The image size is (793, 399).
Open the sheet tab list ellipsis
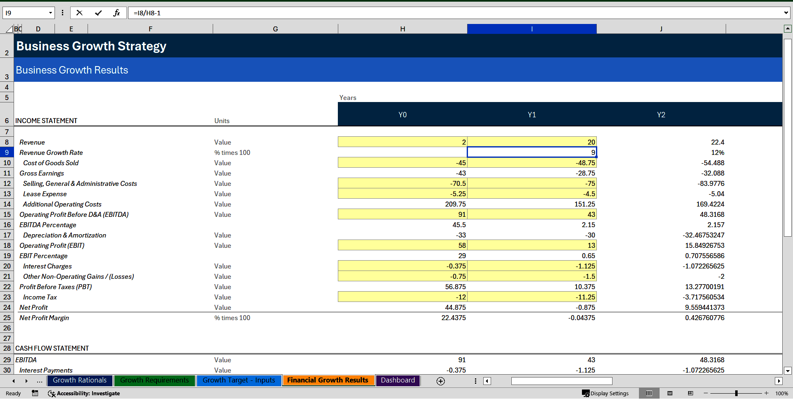[x=39, y=381]
